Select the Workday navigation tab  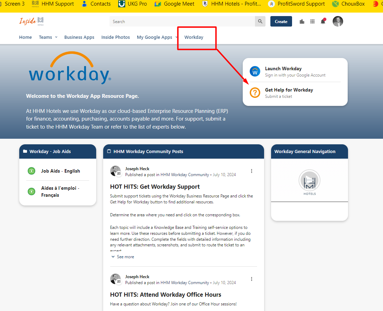pyautogui.click(x=194, y=37)
